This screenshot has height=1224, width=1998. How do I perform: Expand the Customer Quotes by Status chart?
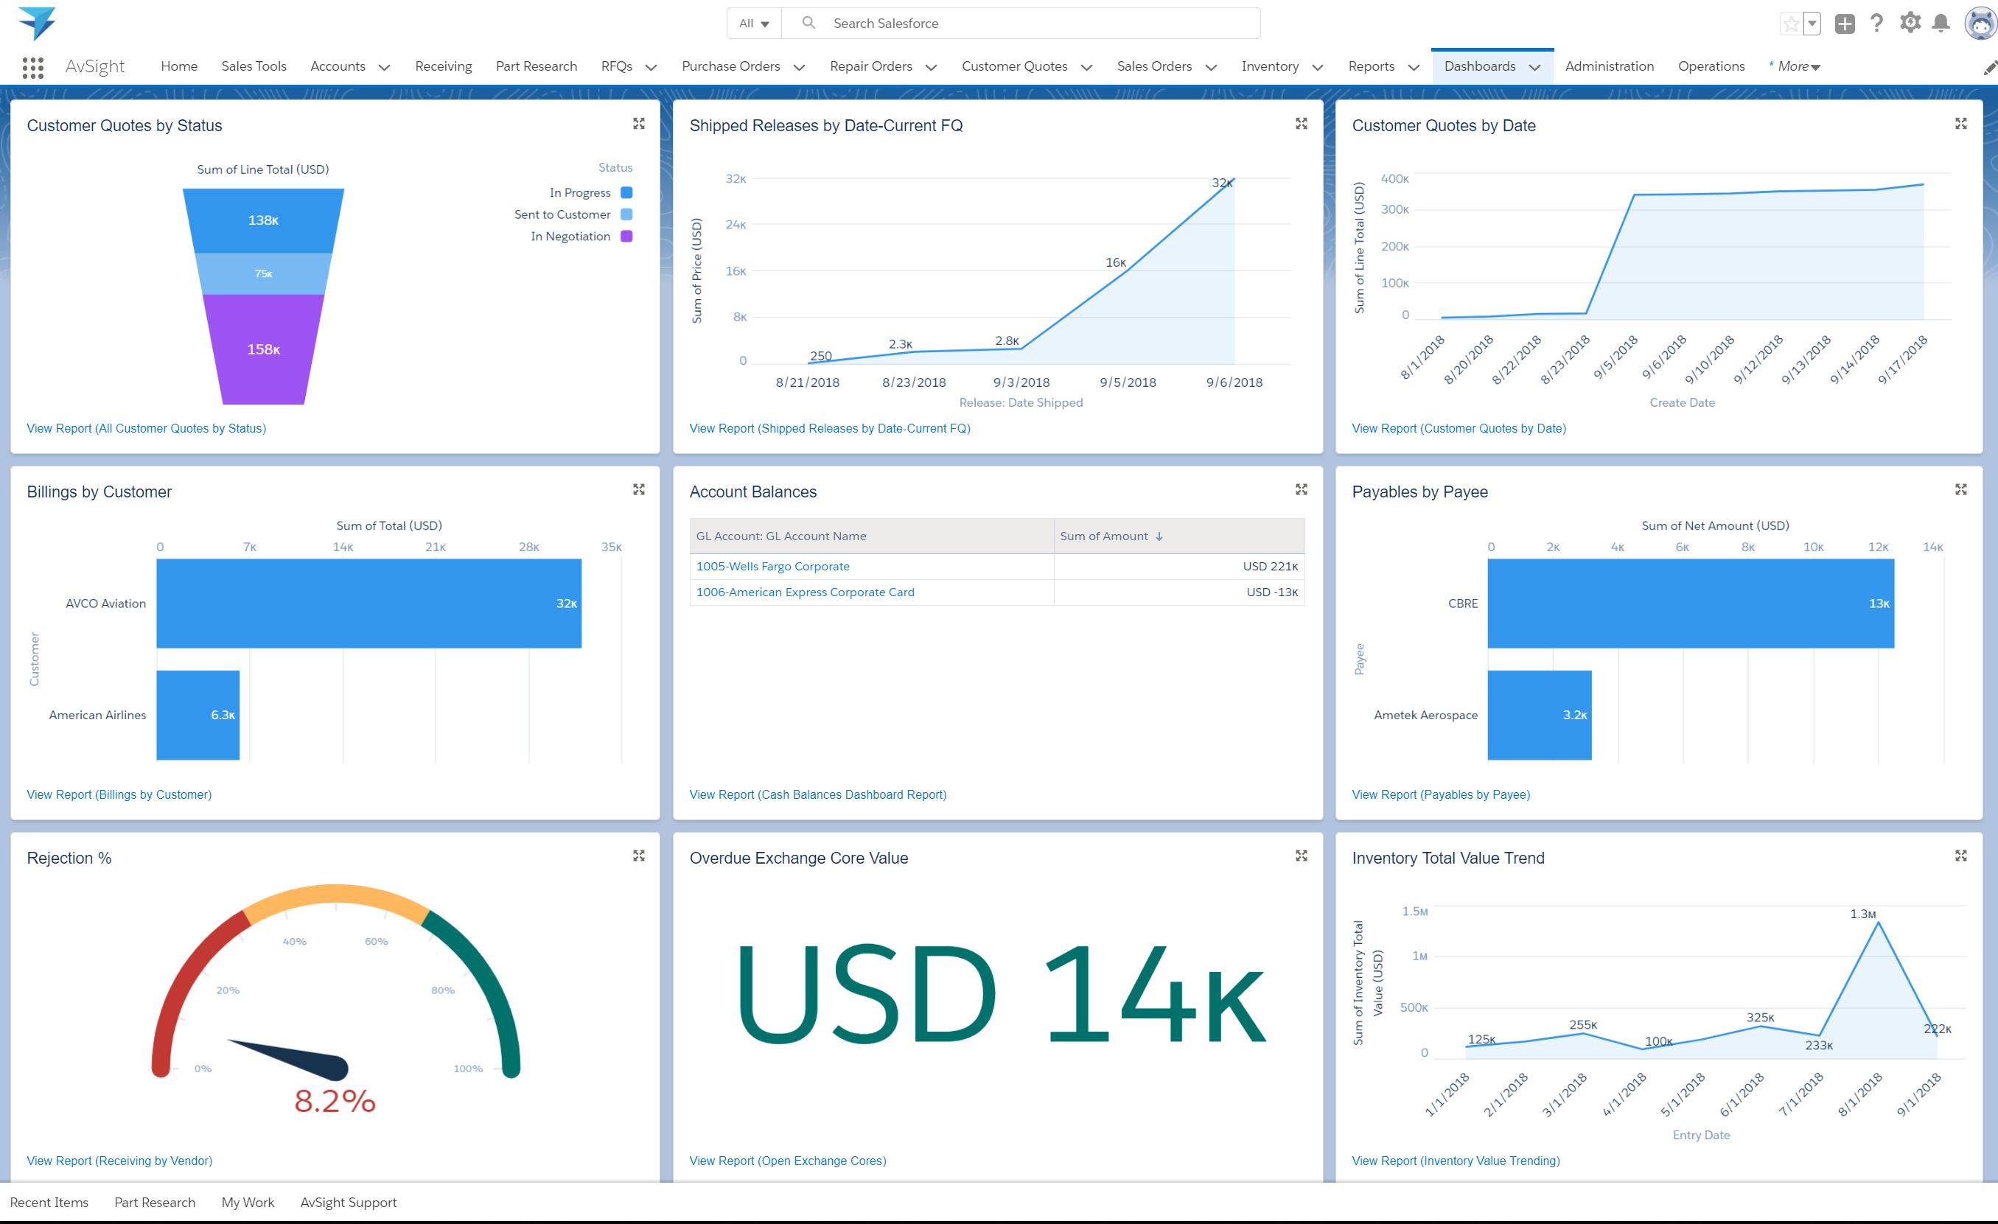click(639, 123)
